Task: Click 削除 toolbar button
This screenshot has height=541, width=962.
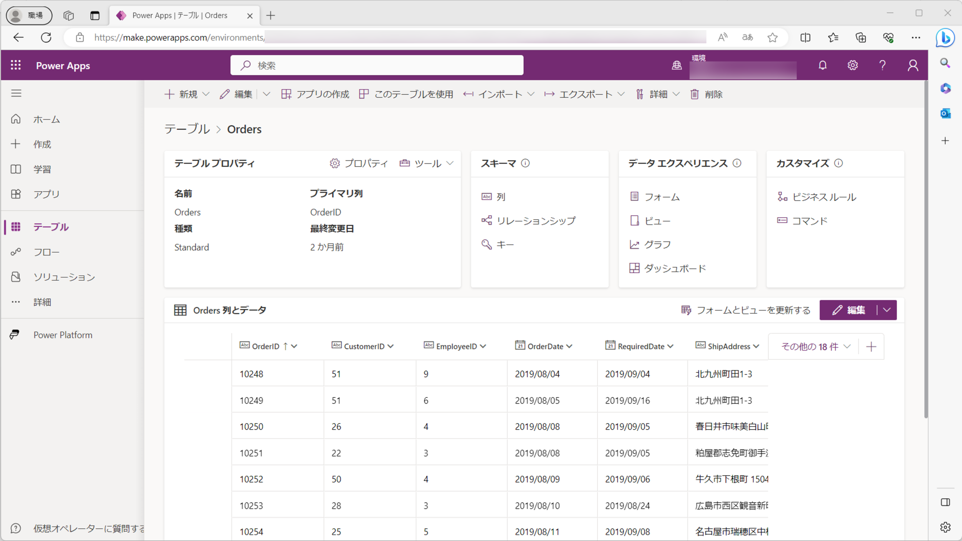Action: [706, 94]
